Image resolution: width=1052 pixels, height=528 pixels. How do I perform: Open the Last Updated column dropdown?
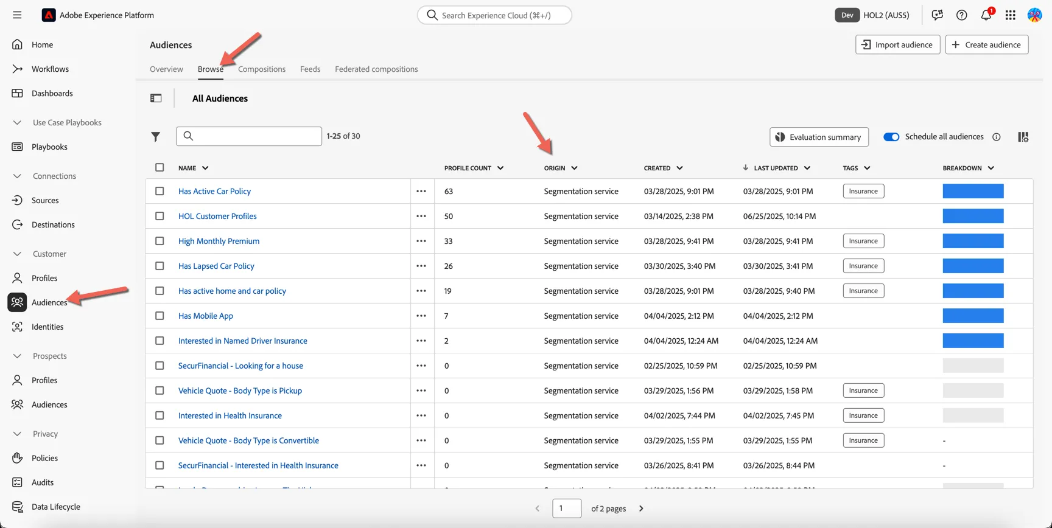coord(807,168)
